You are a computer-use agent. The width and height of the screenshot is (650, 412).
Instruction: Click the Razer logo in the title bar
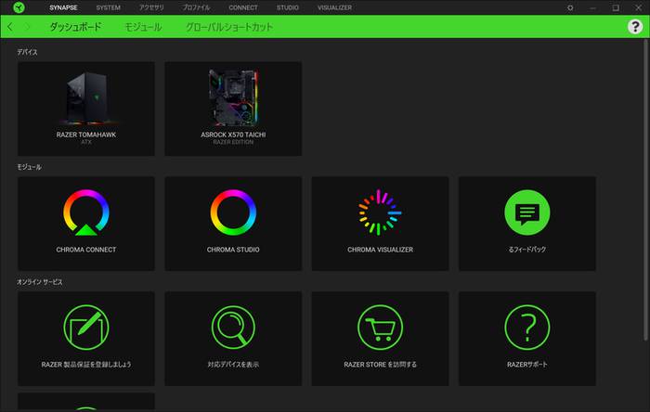pos(19,7)
